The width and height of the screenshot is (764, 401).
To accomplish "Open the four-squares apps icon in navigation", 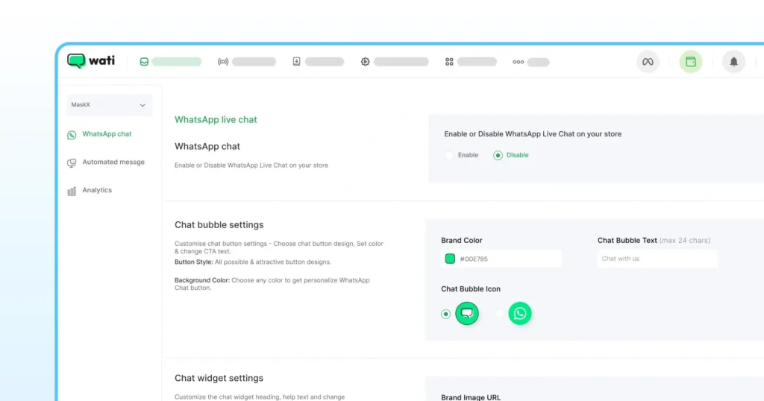I will (x=449, y=62).
